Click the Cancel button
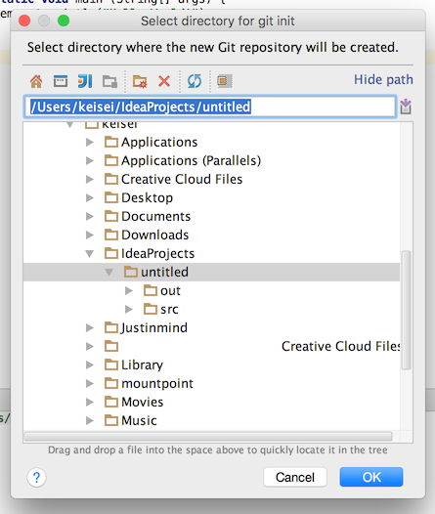 295,477
